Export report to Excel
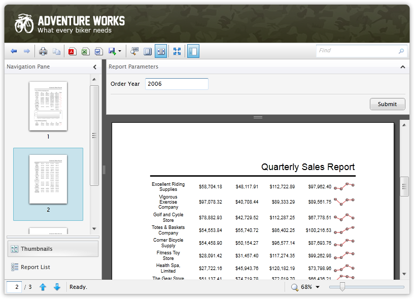 85,51
